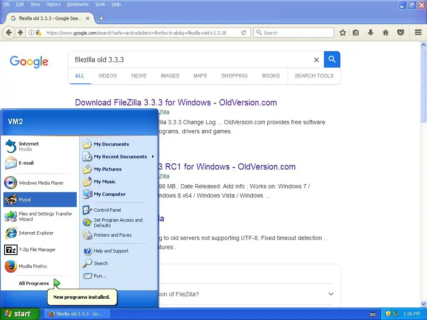
Task: Open the View menu
Action: click(35, 4)
